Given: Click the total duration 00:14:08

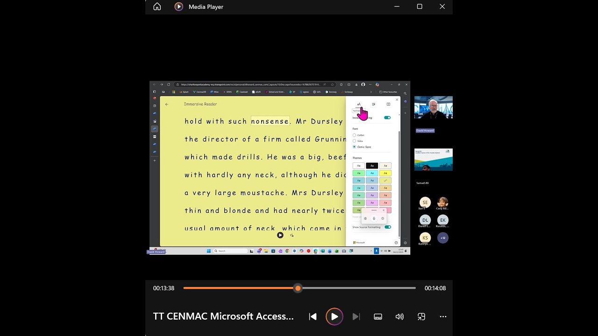Looking at the screenshot, I should [x=435, y=288].
